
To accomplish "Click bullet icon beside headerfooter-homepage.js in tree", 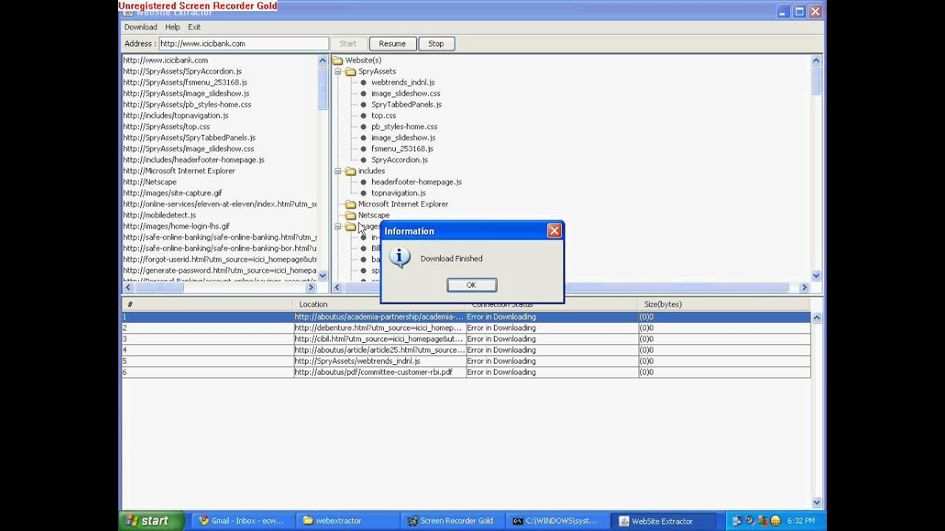I will (x=363, y=182).
